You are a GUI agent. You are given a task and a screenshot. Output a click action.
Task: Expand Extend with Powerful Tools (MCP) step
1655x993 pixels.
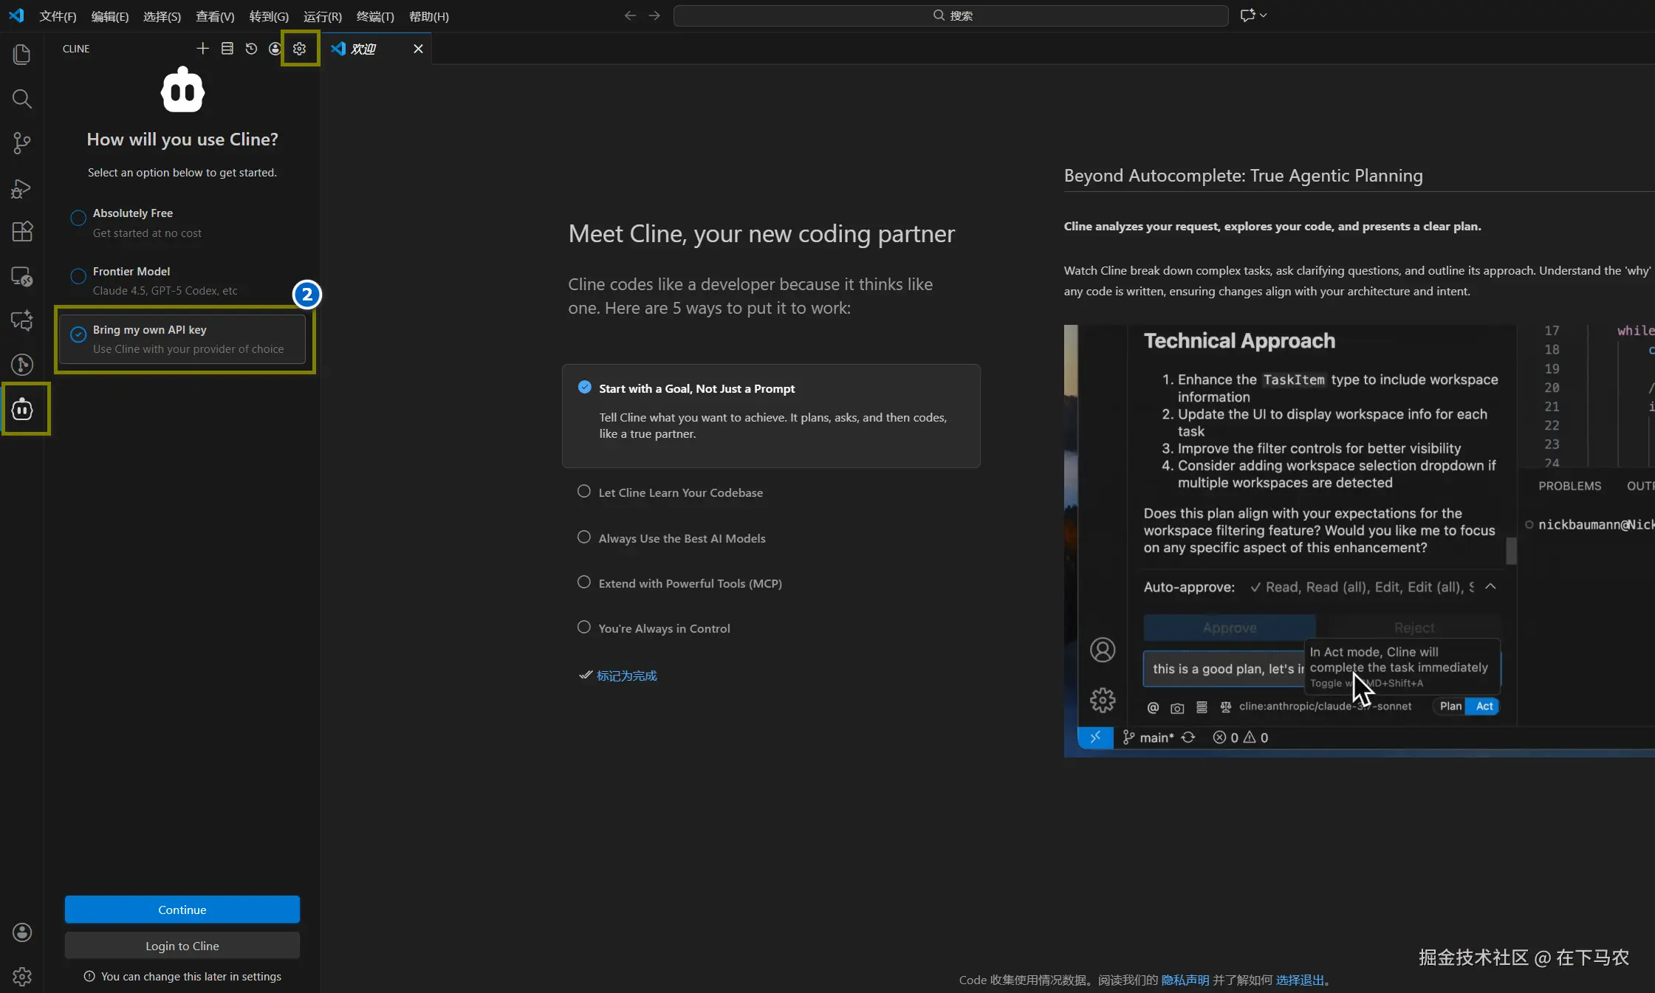tap(689, 583)
